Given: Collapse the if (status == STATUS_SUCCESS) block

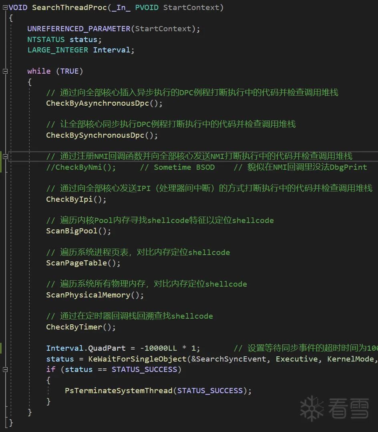Looking at the screenshot, I should click(5, 370).
